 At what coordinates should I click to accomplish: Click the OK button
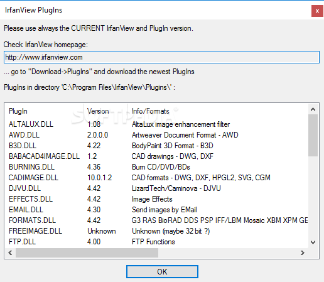(162, 271)
